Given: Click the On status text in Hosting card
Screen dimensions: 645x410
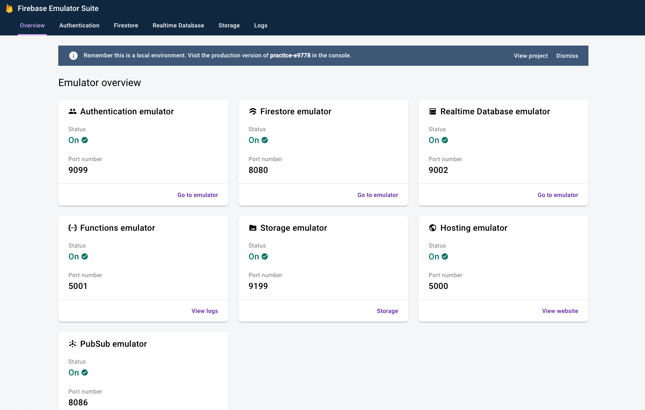Looking at the screenshot, I should click(x=434, y=256).
